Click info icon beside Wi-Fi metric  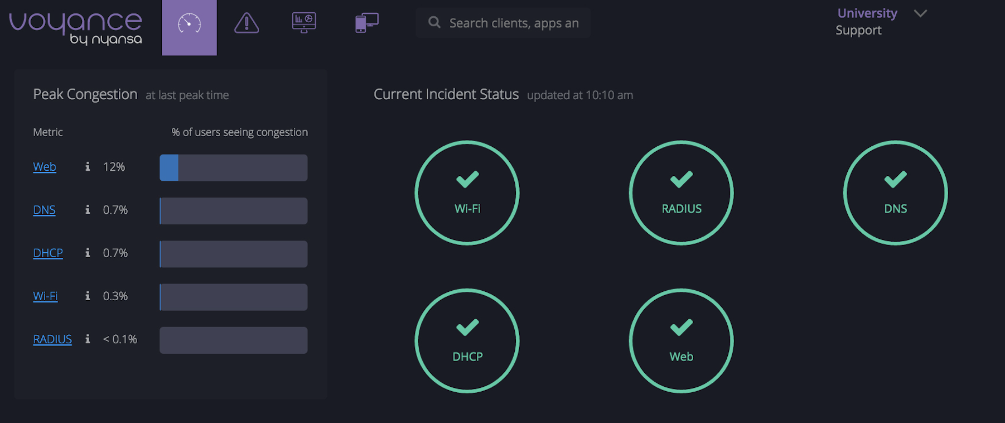88,296
